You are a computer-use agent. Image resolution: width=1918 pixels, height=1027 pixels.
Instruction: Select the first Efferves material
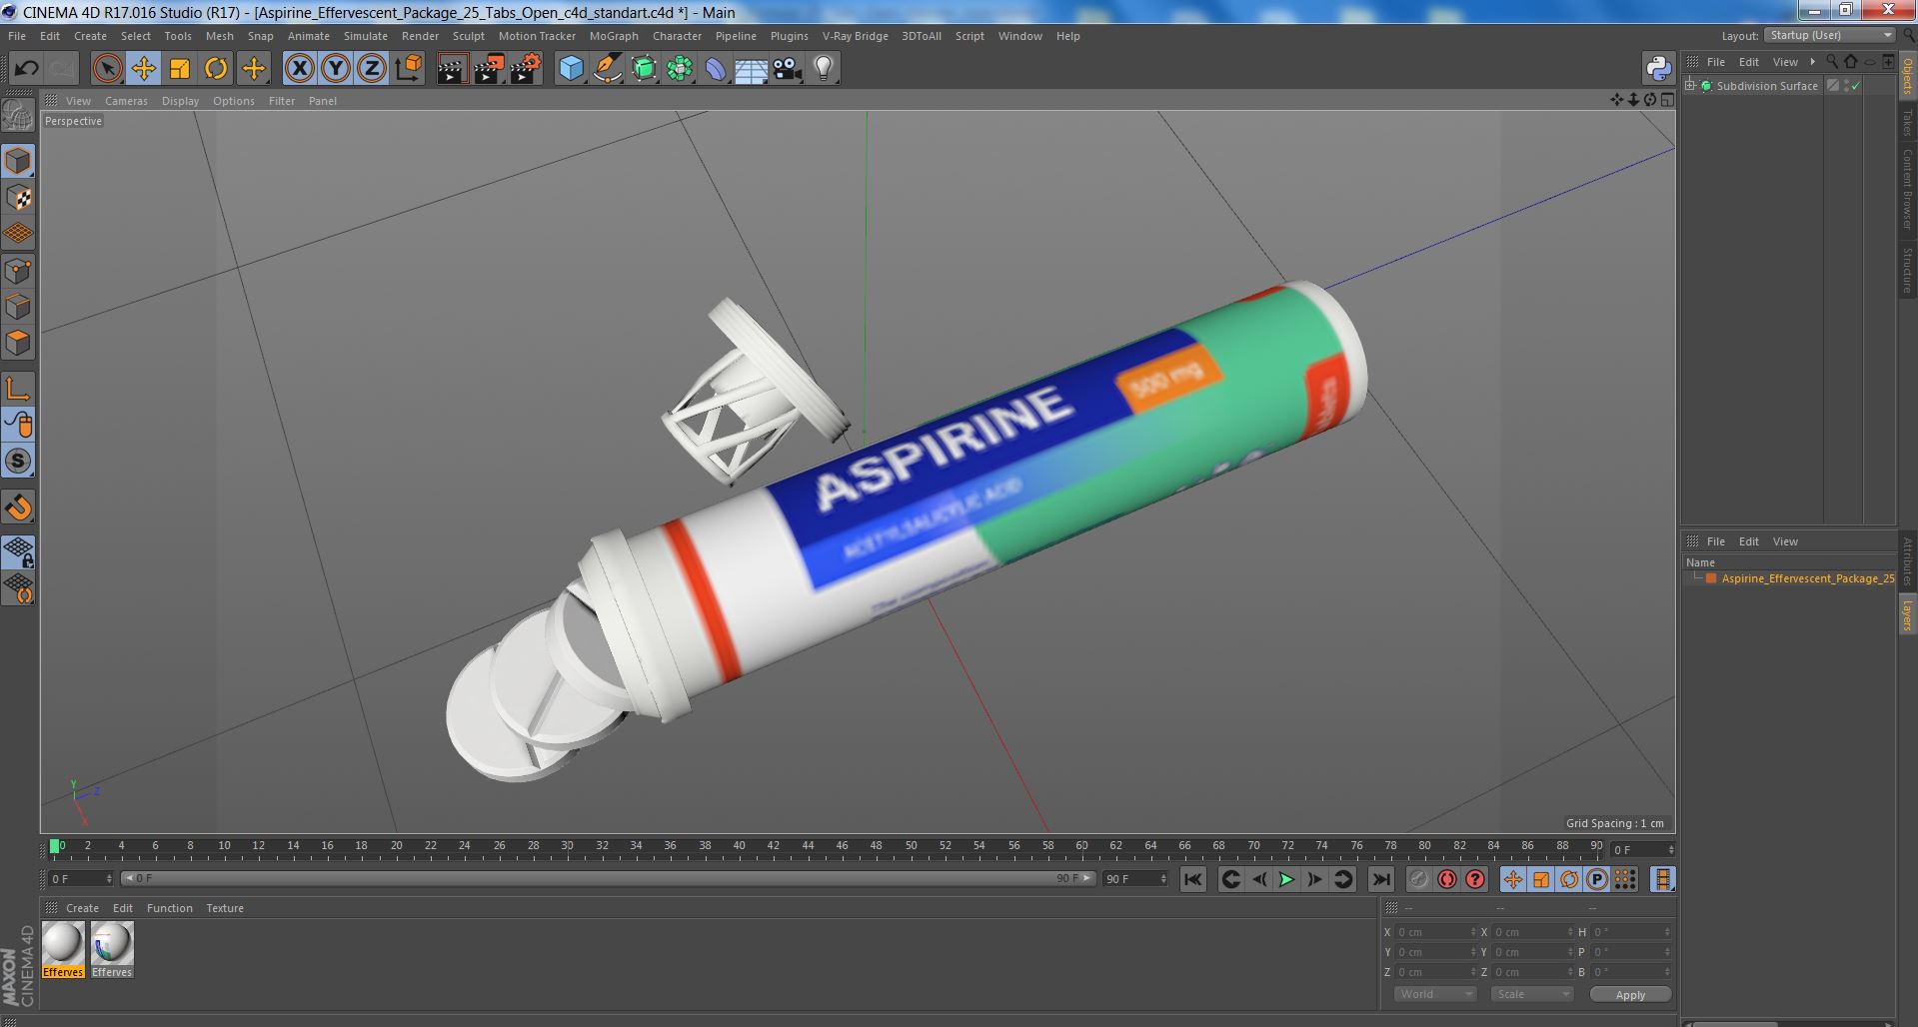62,949
